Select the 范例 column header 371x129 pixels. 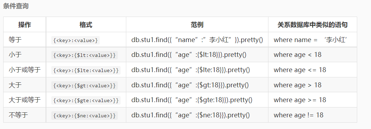tap(197, 25)
